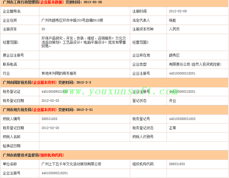Screen dimensions: 229x178
Task: Select 589531655 next to 纳税人编号
Action: pyautogui.click(x=49, y=119)
